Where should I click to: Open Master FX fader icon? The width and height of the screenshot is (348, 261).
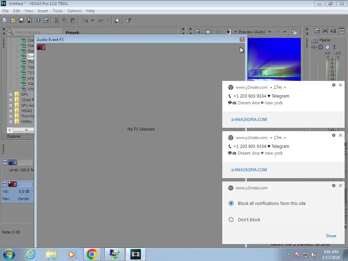314,47
